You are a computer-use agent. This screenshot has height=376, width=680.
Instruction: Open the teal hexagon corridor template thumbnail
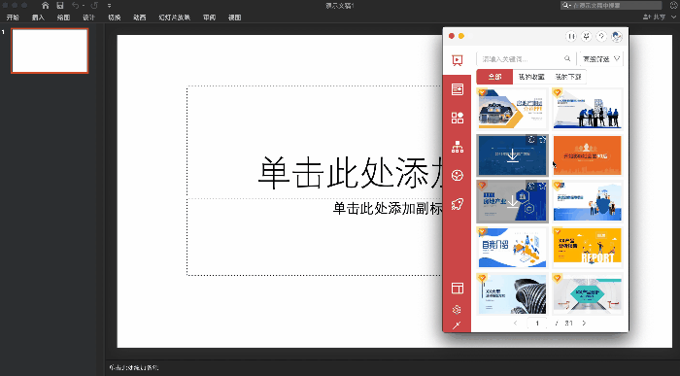click(x=587, y=294)
